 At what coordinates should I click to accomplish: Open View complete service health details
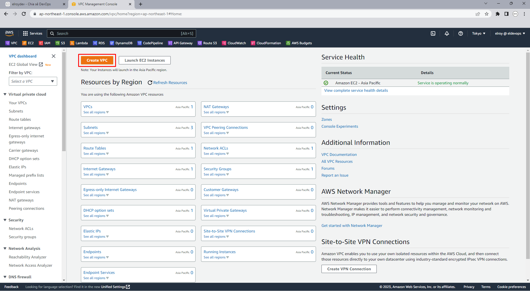(356, 90)
